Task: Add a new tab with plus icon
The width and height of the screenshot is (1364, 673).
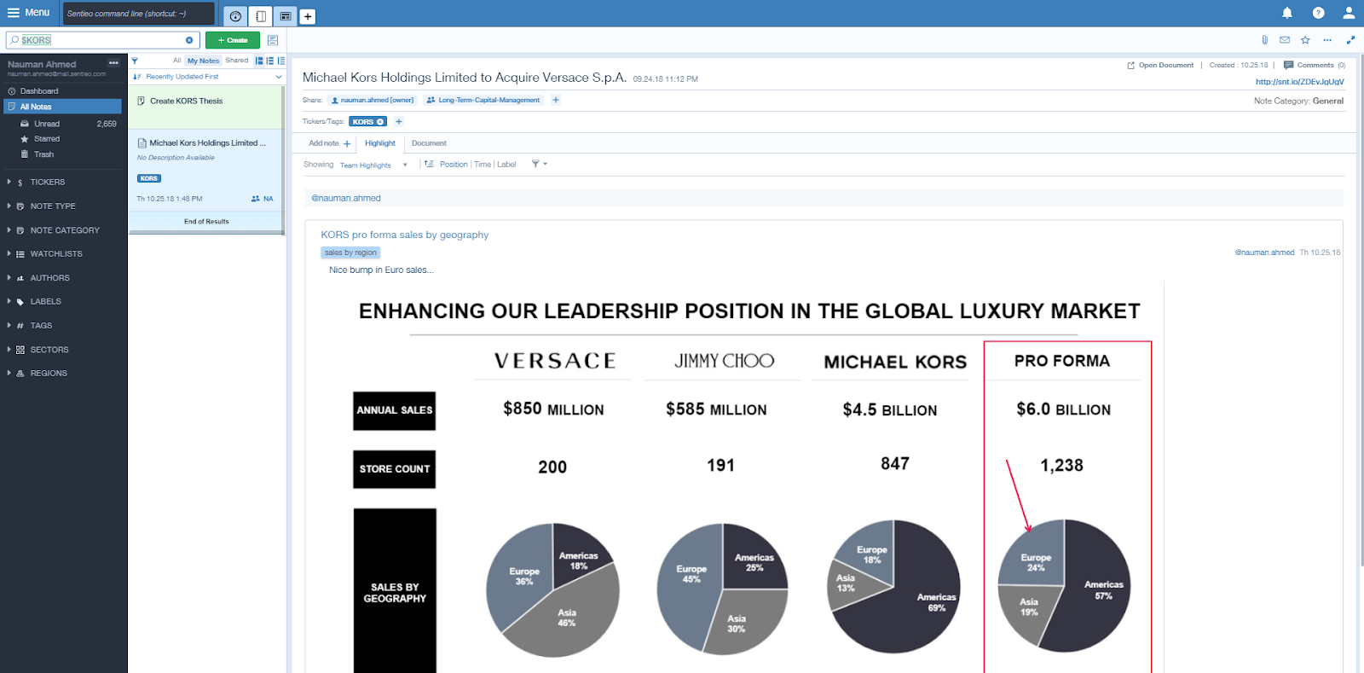Action: (308, 16)
